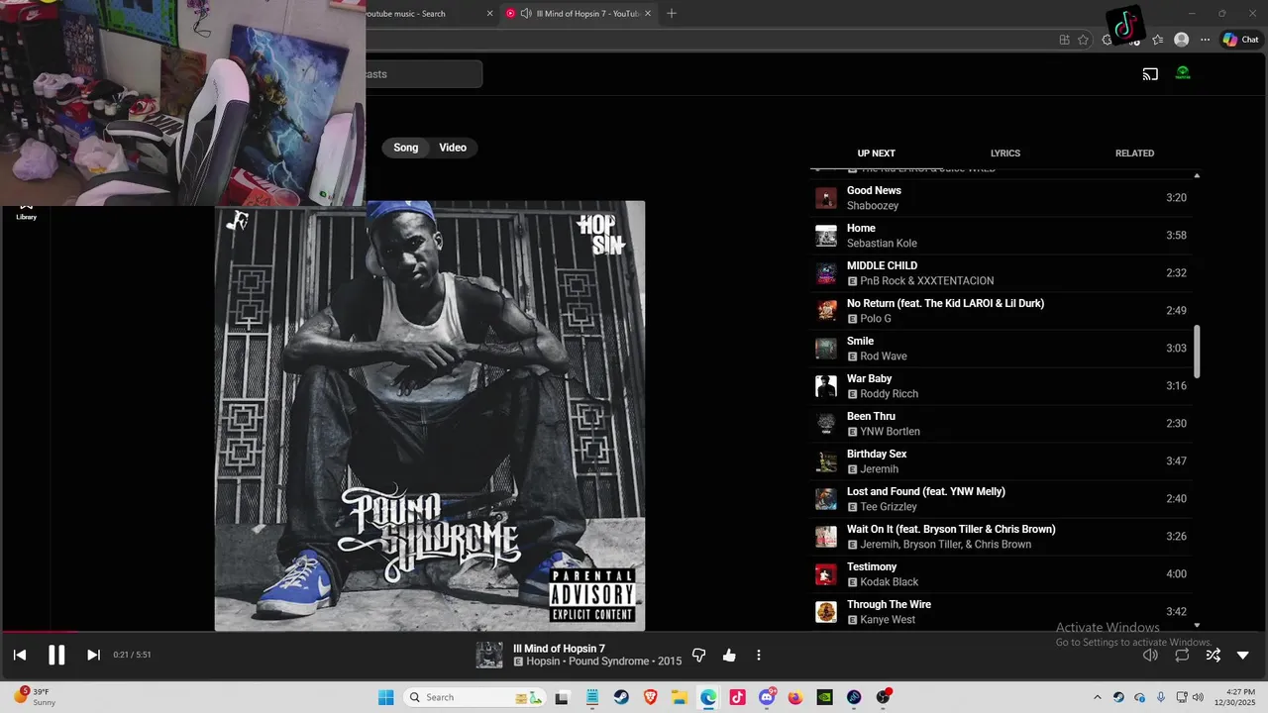Click the taskbar Search box
The image size is (1268, 713).
tap(475, 697)
